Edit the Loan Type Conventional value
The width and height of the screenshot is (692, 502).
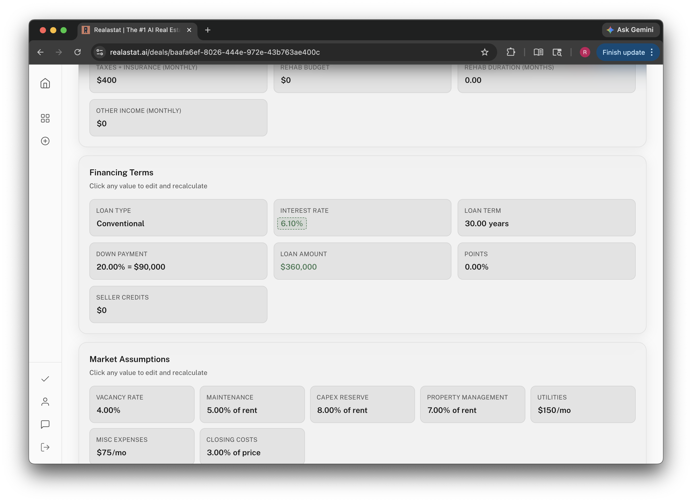click(120, 224)
